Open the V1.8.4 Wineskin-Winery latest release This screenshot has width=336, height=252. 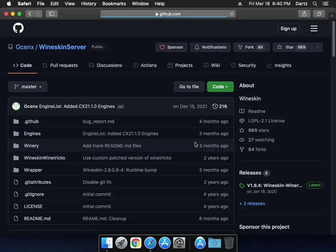tap(275, 185)
